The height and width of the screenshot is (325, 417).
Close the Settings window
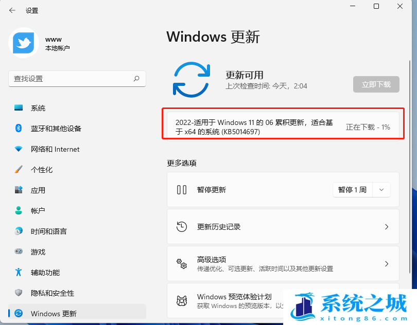400,6
